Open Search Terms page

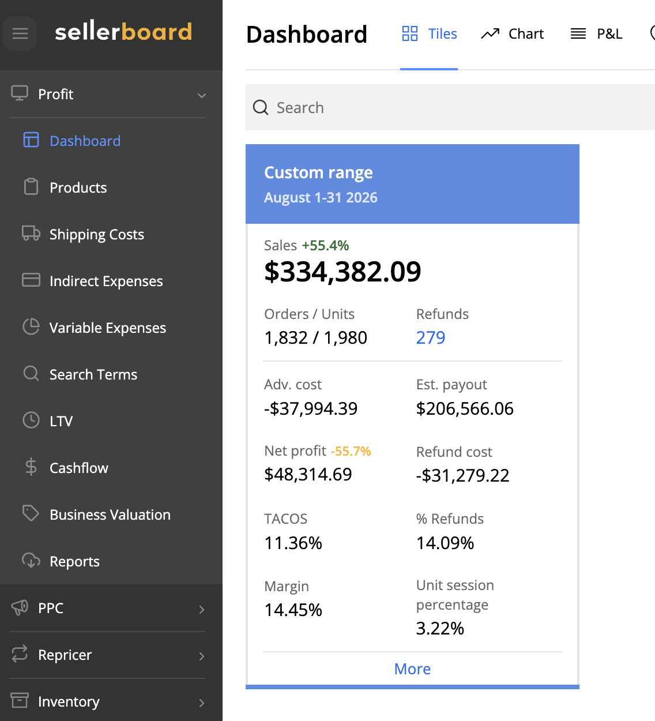[93, 374]
